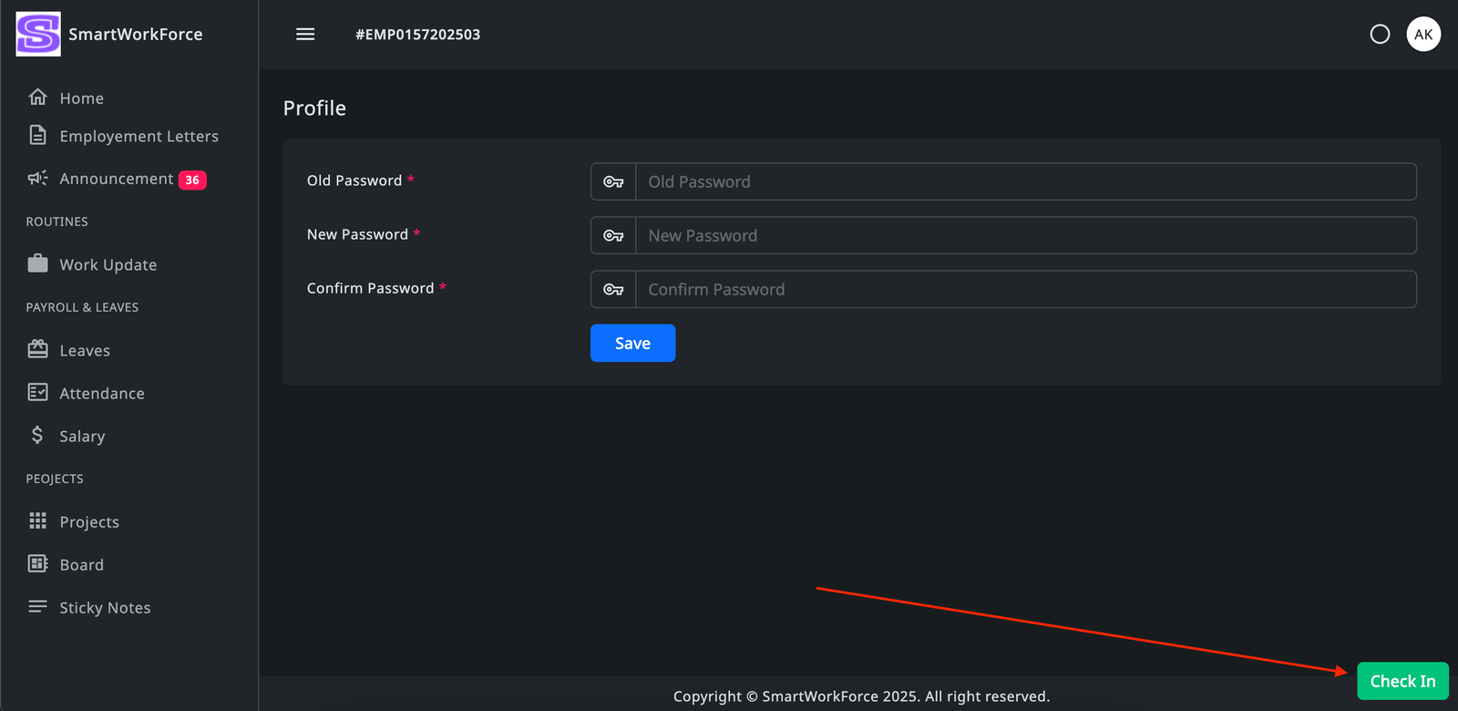Open the AK user avatar menu
The width and height of the screenshot is (1458, 711).
[x=1422, y=35]
